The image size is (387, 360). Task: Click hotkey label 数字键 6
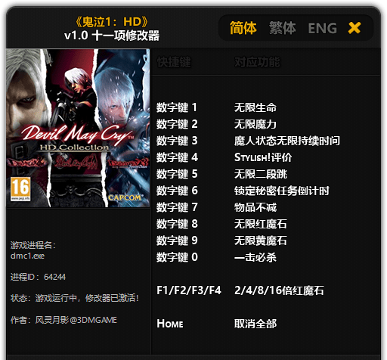click(177, 191)
